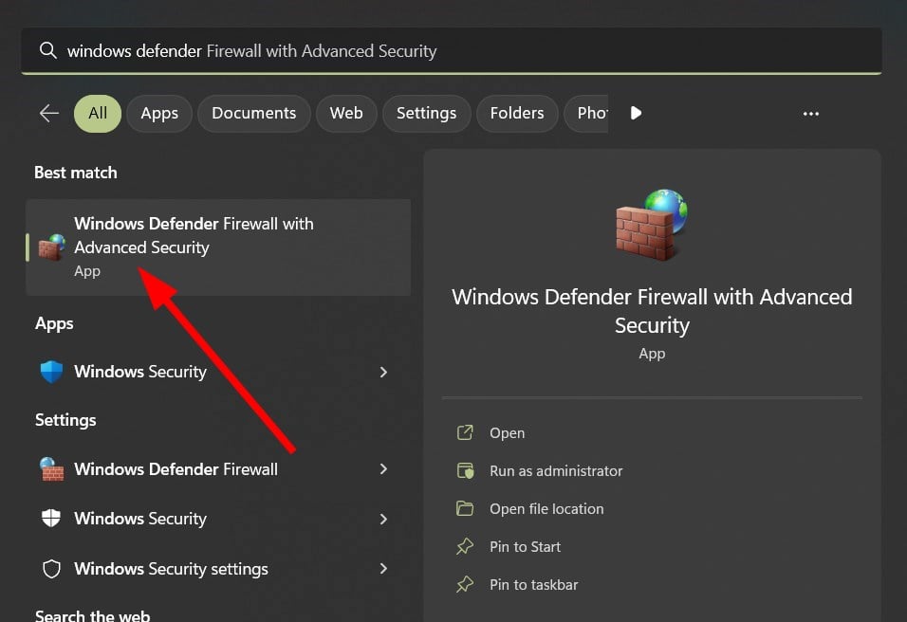Expand the Windows Defender Firewall settings entry
This screenshot has width=907, height=622.
pyautogui.click(x=383, y=468)
